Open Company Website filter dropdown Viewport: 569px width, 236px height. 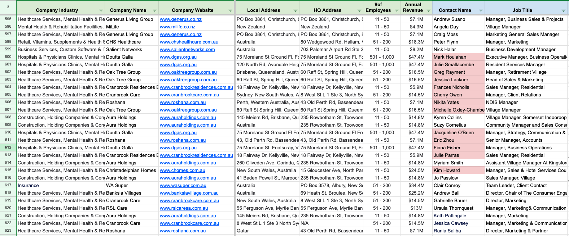coord(230,10)
